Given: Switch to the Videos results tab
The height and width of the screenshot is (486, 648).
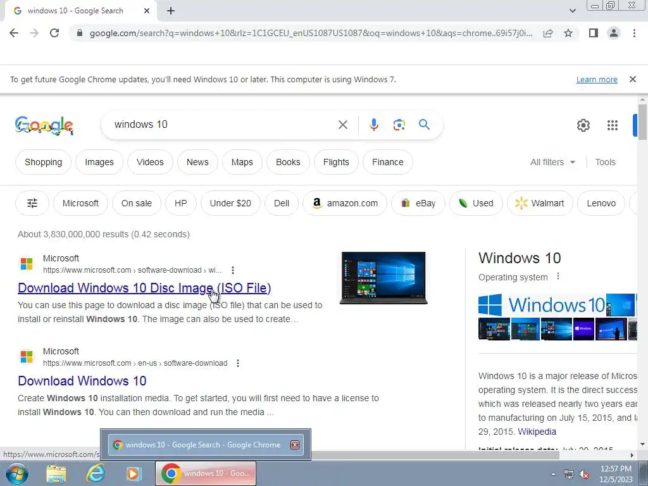Looking at the screenshot, I should [150, 162].
